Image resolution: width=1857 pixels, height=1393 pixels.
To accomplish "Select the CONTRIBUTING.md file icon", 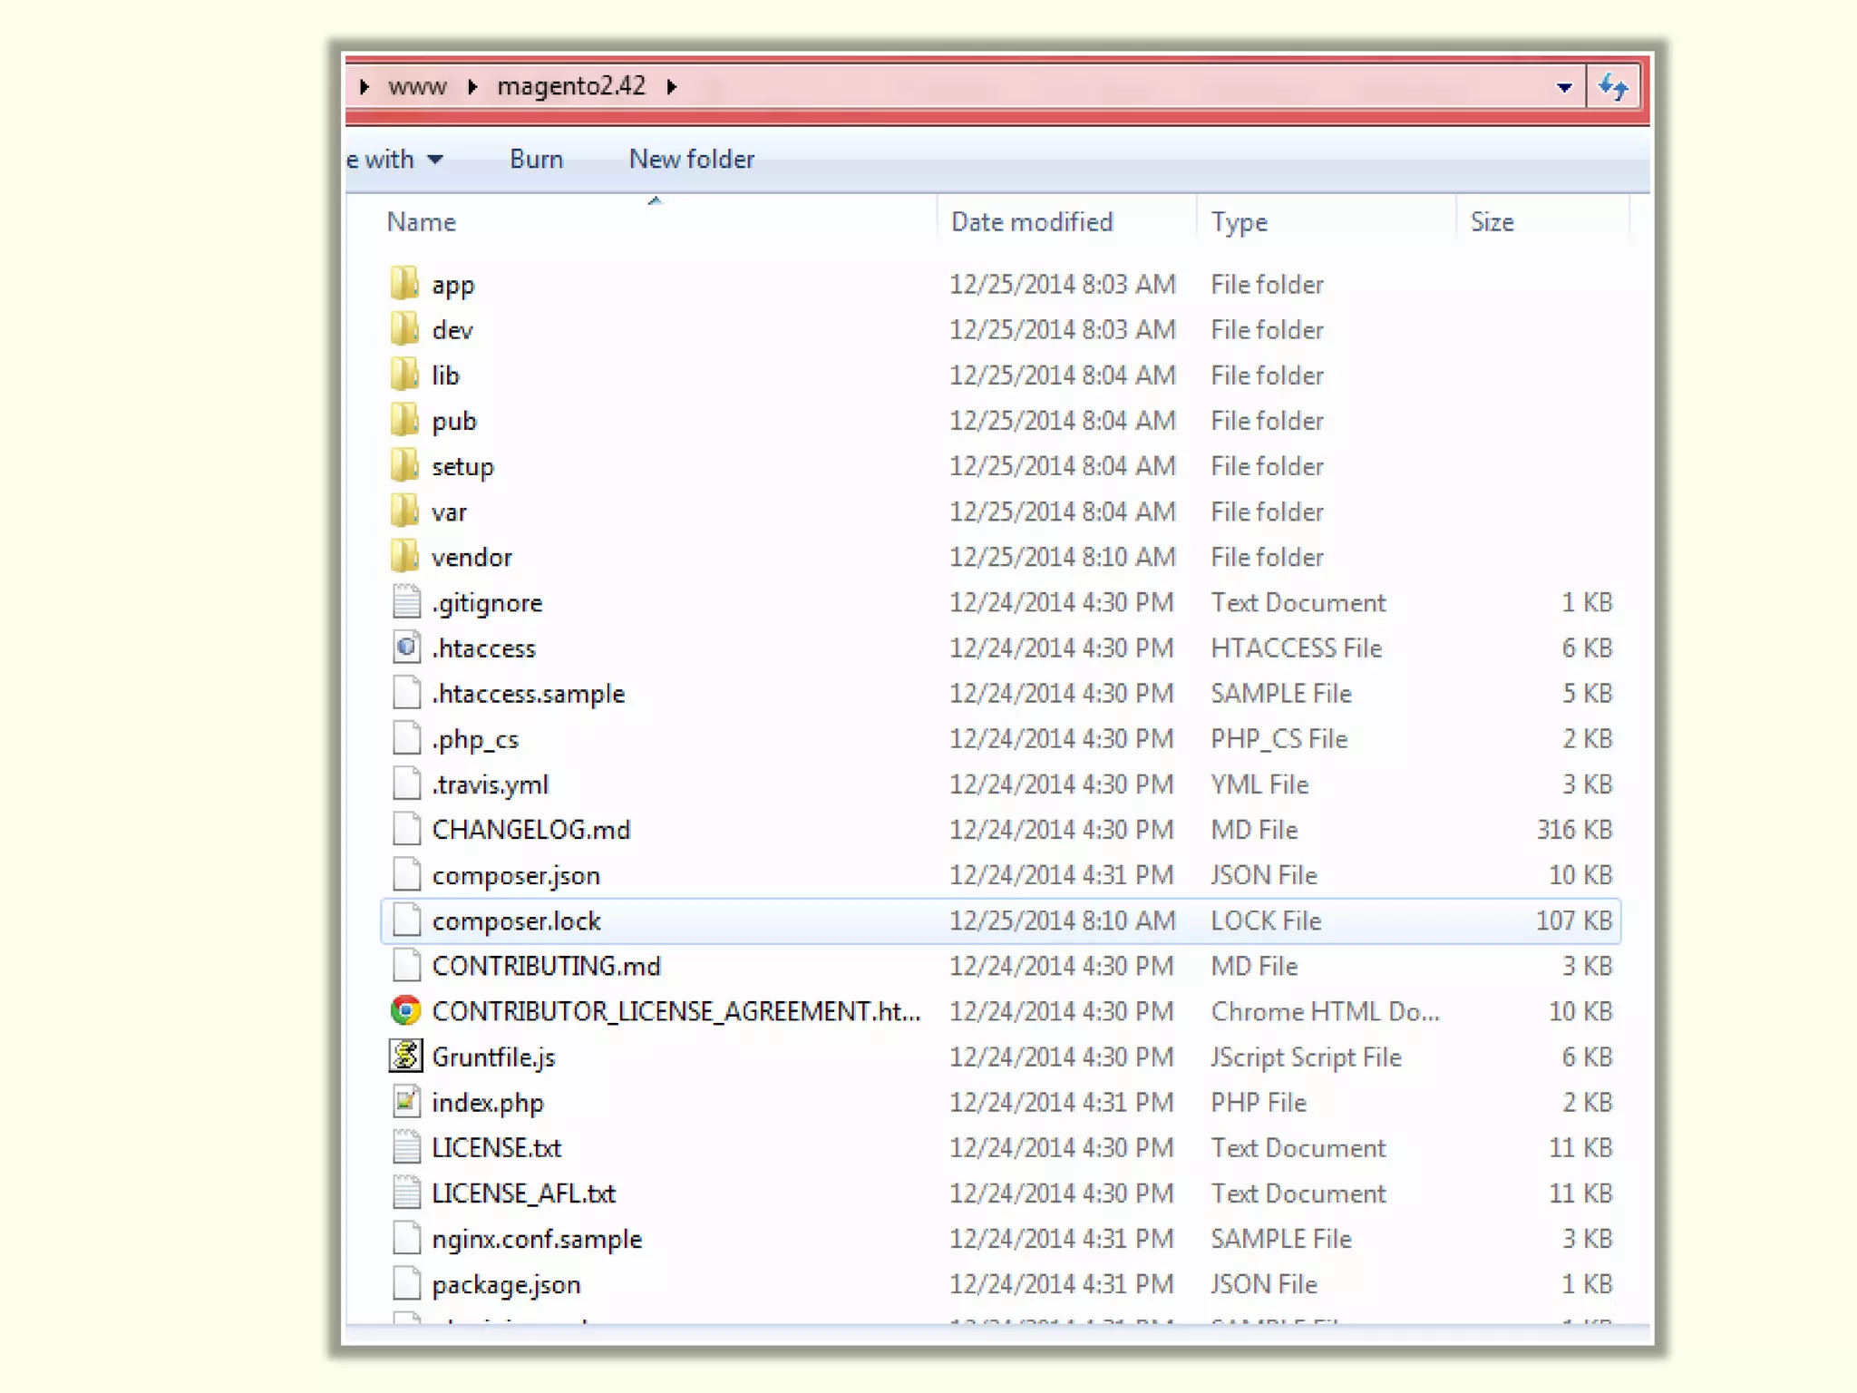I will coord(406,966).
